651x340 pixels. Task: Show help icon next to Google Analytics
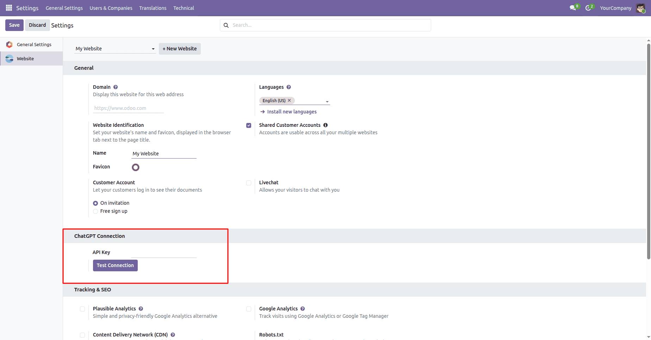(303, 309)
